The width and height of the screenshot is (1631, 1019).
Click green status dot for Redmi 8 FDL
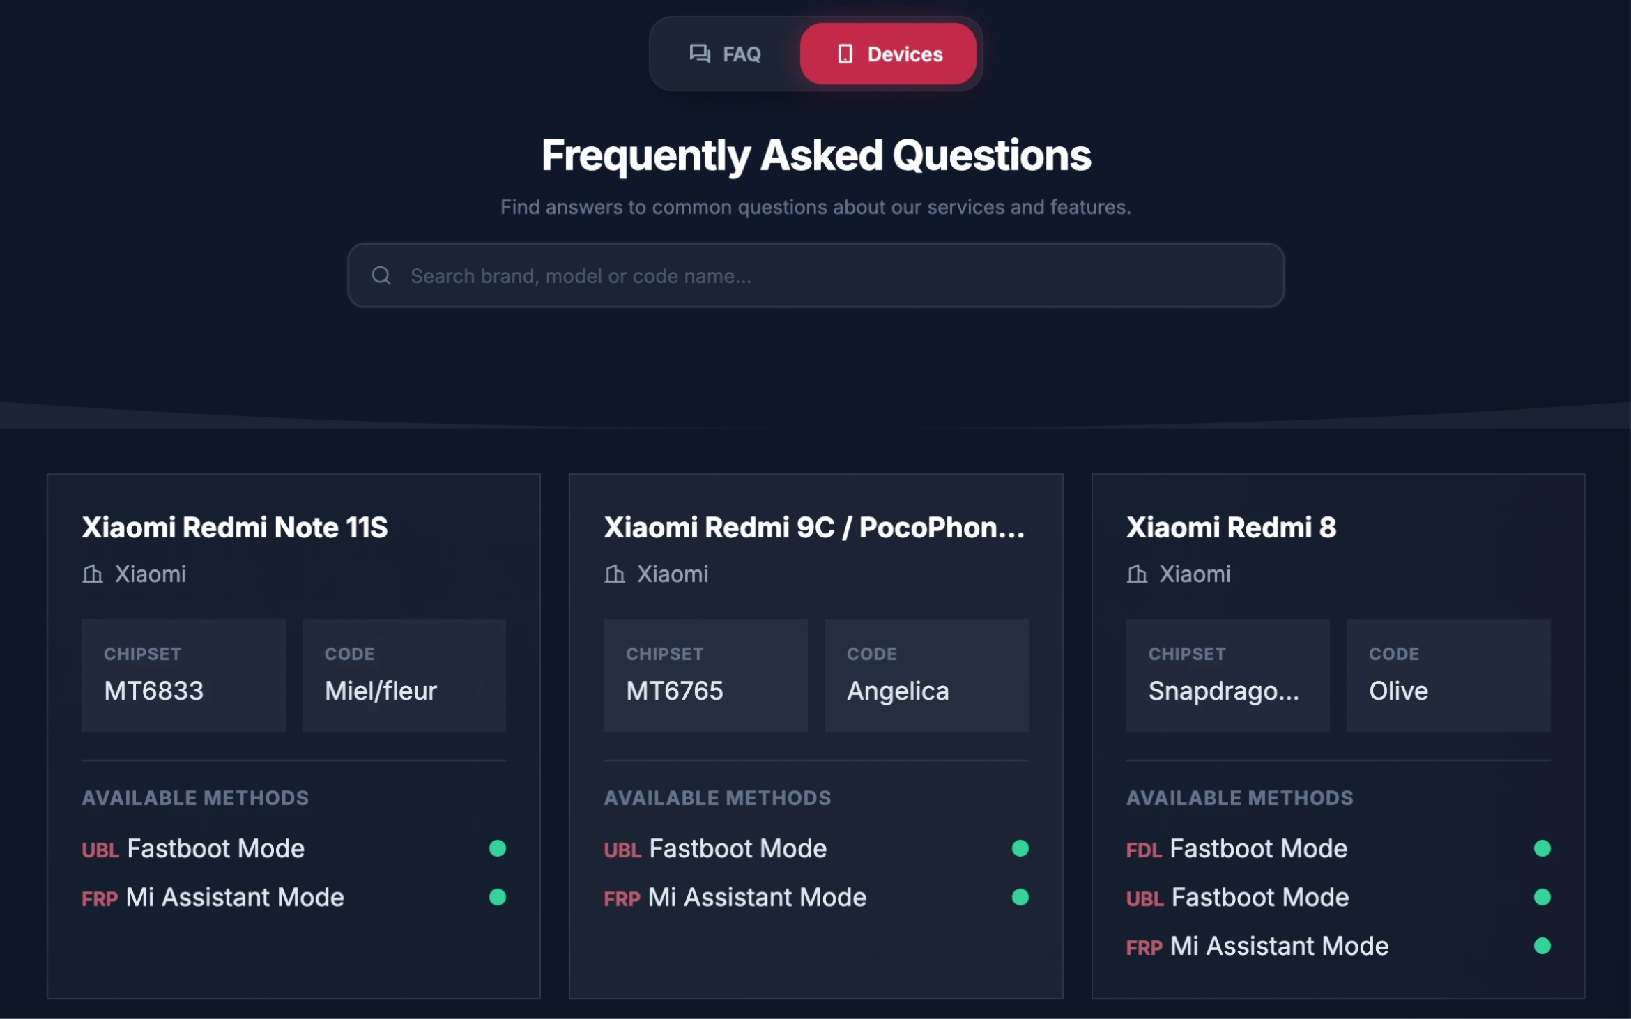1542,848
